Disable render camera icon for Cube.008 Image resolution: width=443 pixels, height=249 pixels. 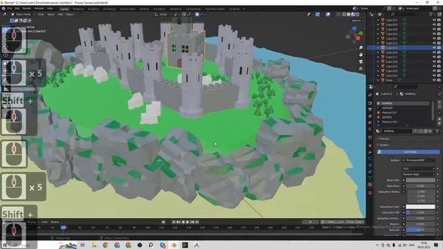pos(439,25)
